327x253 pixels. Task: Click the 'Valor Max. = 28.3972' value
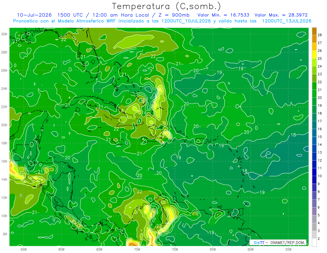pyautogui.click(x=281, y=15)
